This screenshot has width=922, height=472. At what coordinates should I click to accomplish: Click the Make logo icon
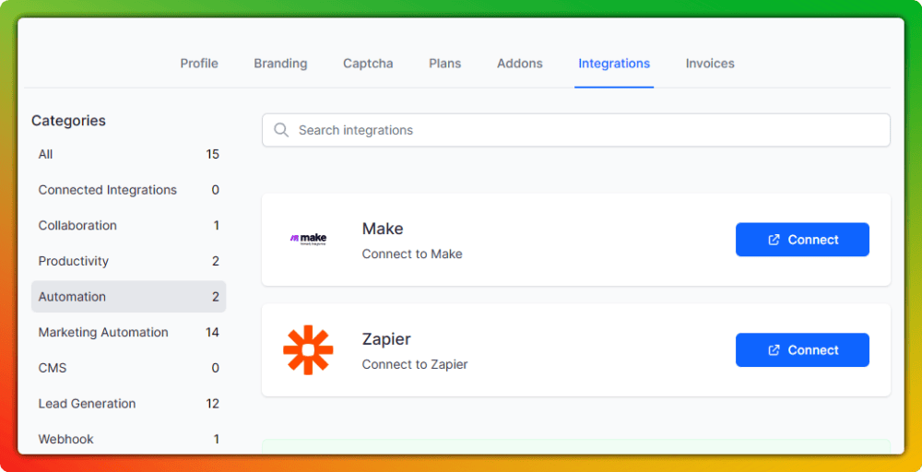[308, 239]
